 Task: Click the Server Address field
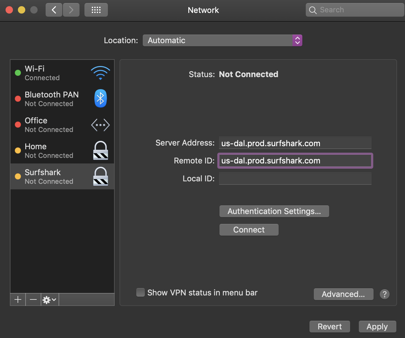(x=295, y=143)
